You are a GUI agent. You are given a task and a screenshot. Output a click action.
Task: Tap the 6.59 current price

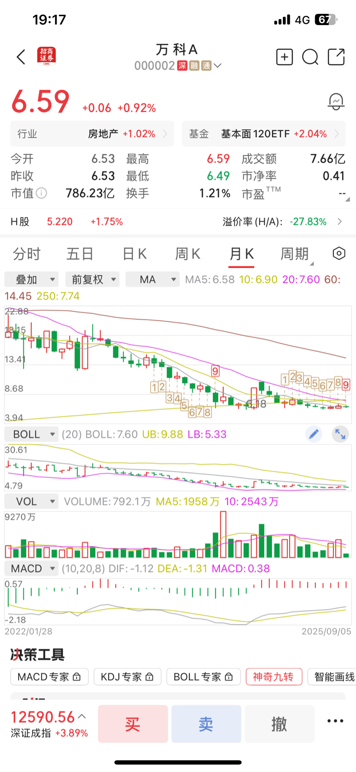(40, 102)
